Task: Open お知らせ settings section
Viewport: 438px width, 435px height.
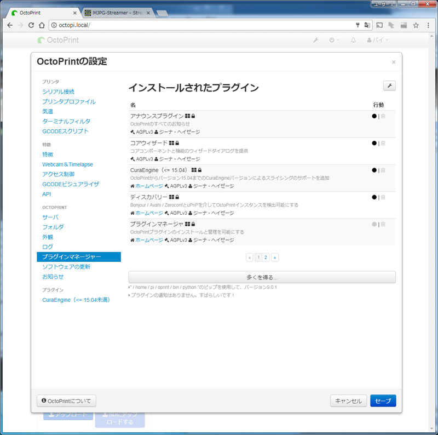Action: click(x=53, y=277)
